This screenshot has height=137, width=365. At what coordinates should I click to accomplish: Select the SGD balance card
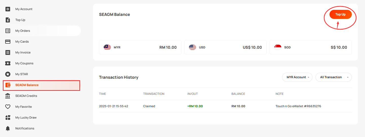click(310, 47)
